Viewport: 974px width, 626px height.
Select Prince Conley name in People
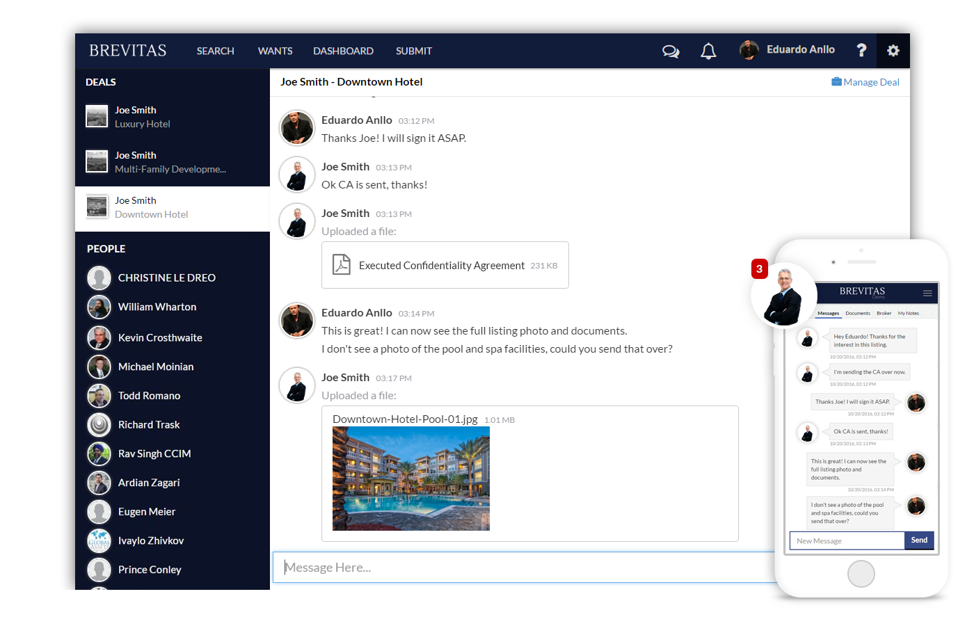point(150,570)
